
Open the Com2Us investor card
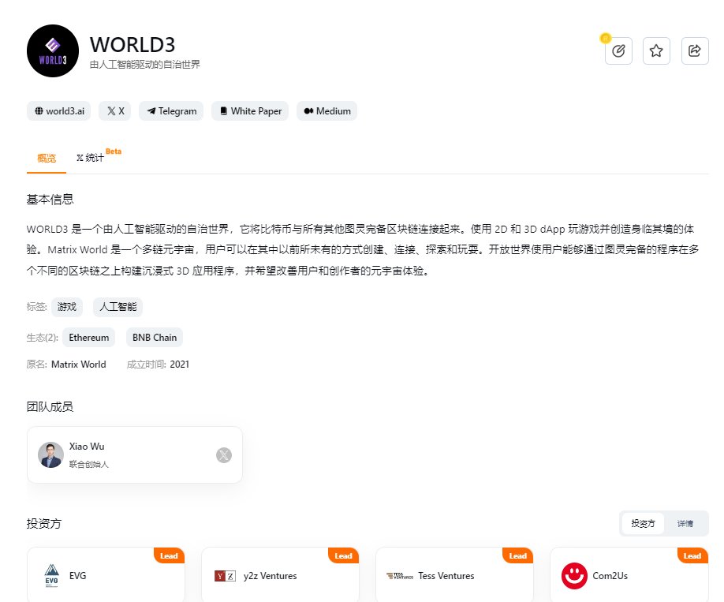(629, 575)
